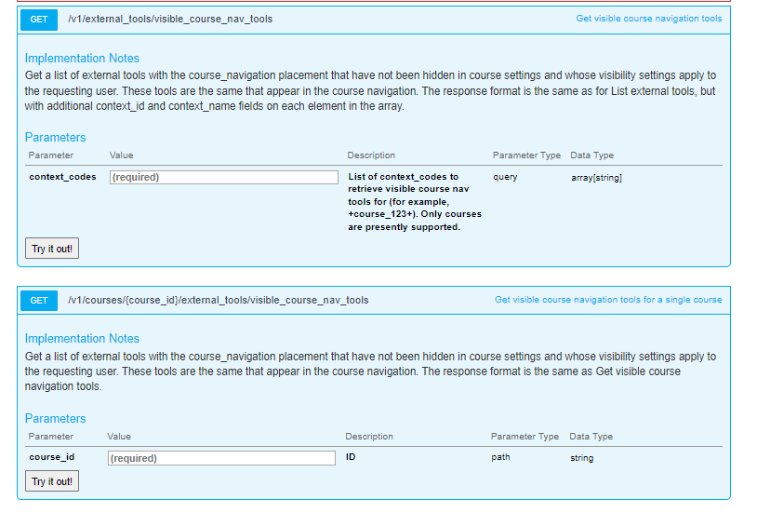This screenshot has height=513, width=757.
Task: Select the course_id parameter name
Action: (52, 457)
